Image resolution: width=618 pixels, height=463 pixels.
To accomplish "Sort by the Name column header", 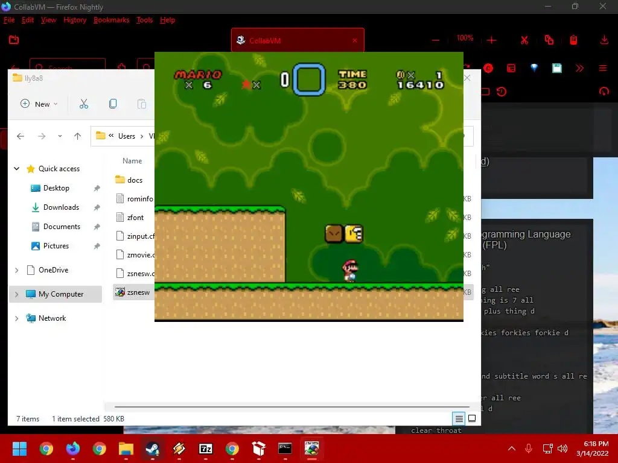I will tap(132, 161).
